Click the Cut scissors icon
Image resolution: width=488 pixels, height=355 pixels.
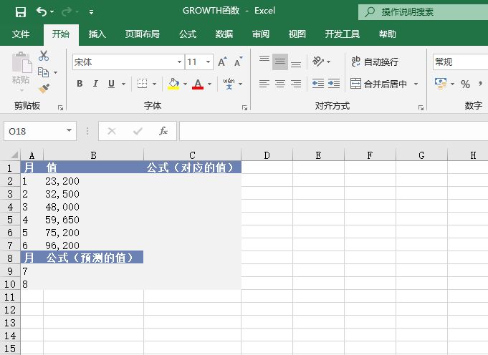click(x=44, y=56)
